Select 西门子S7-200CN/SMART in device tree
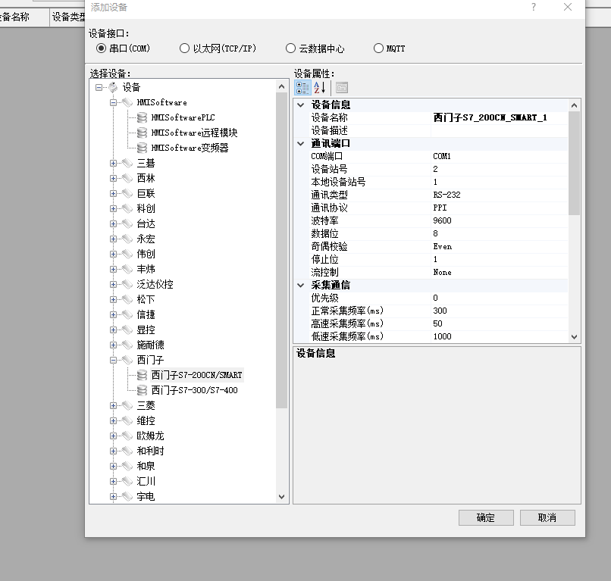 (196, 375)
